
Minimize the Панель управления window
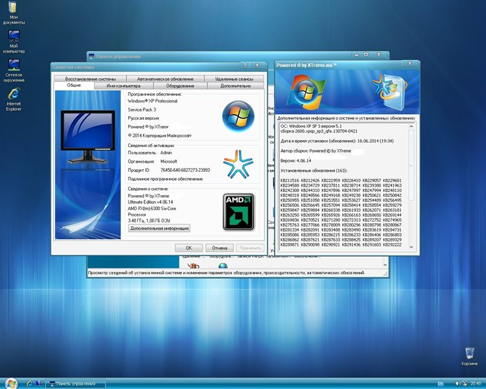click(356, 54)
